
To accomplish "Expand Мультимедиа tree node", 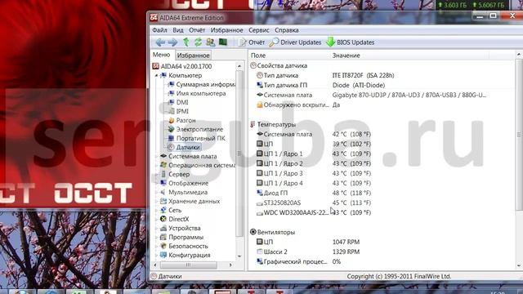I will tap(156, 193).
